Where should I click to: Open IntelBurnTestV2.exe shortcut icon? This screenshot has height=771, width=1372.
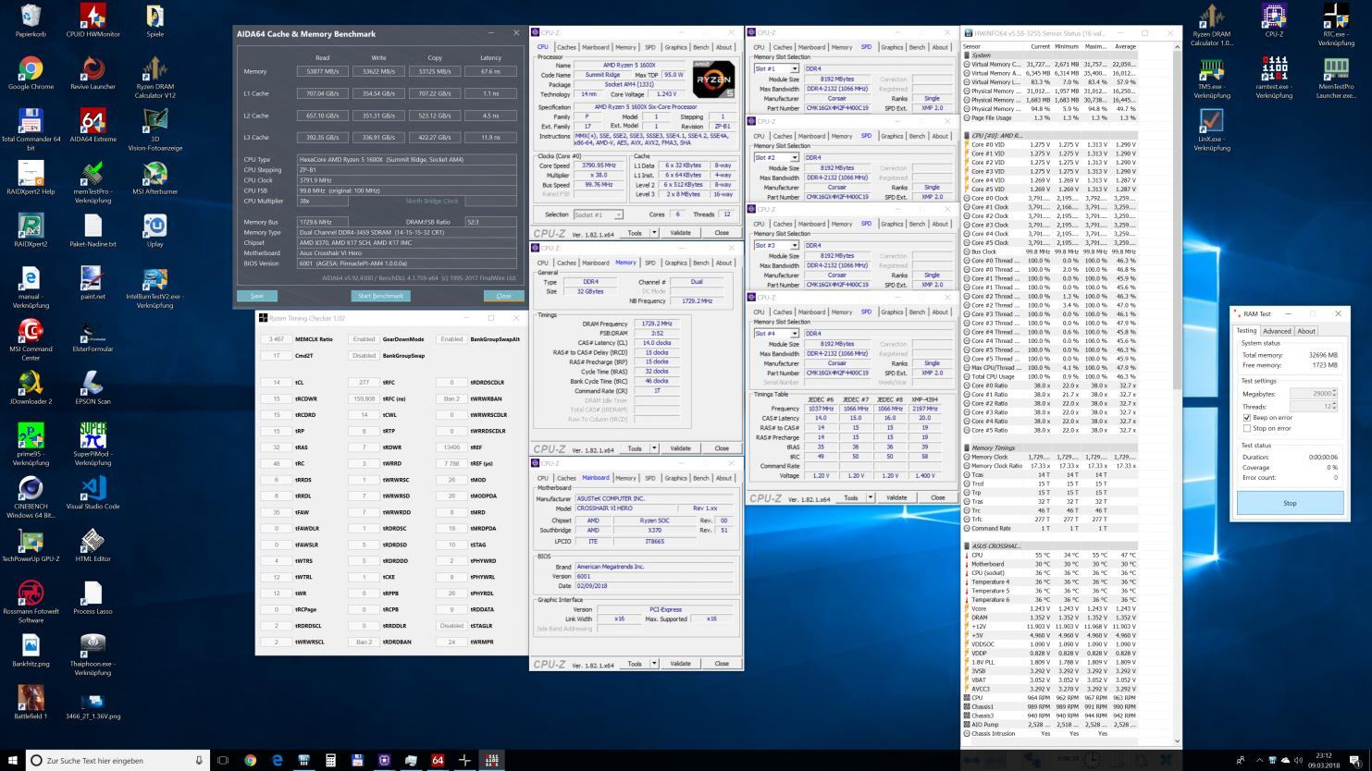point(155,288)
